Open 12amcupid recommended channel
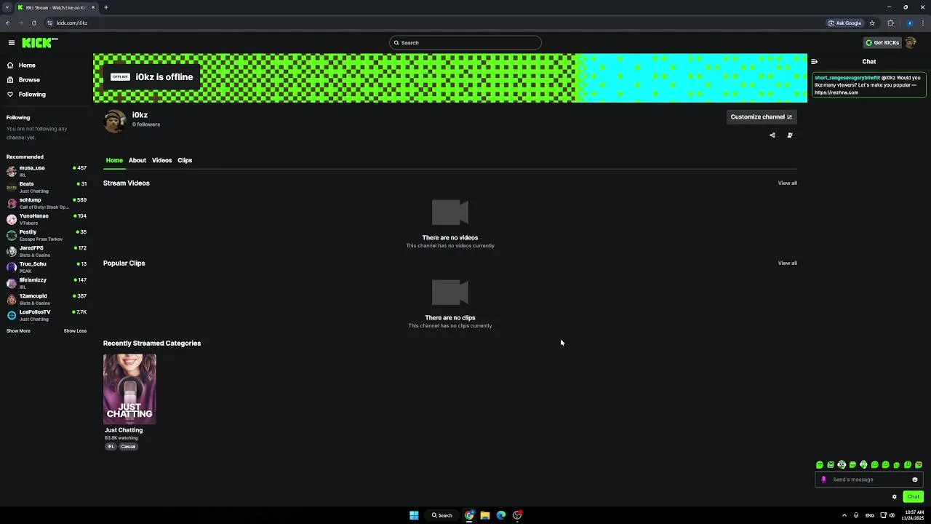 tap(47, 299)
